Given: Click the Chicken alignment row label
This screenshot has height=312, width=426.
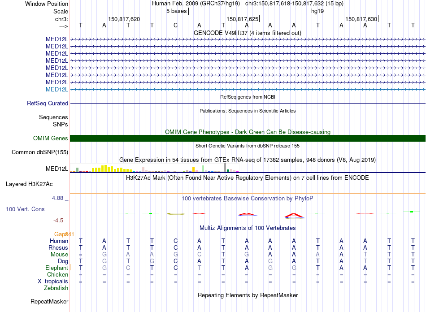Looking at the screenshot, I should [57, 274].
